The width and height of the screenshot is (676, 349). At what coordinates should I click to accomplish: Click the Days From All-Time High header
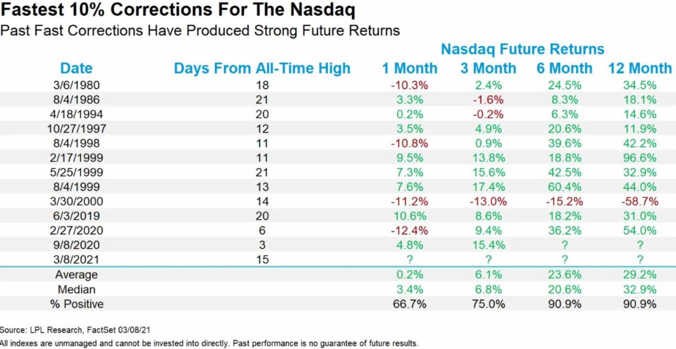[262, 69]
